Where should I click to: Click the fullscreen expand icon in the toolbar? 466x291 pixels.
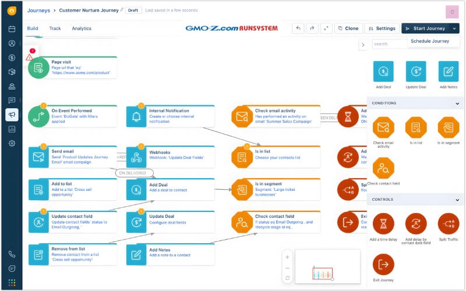pos(326,29)
